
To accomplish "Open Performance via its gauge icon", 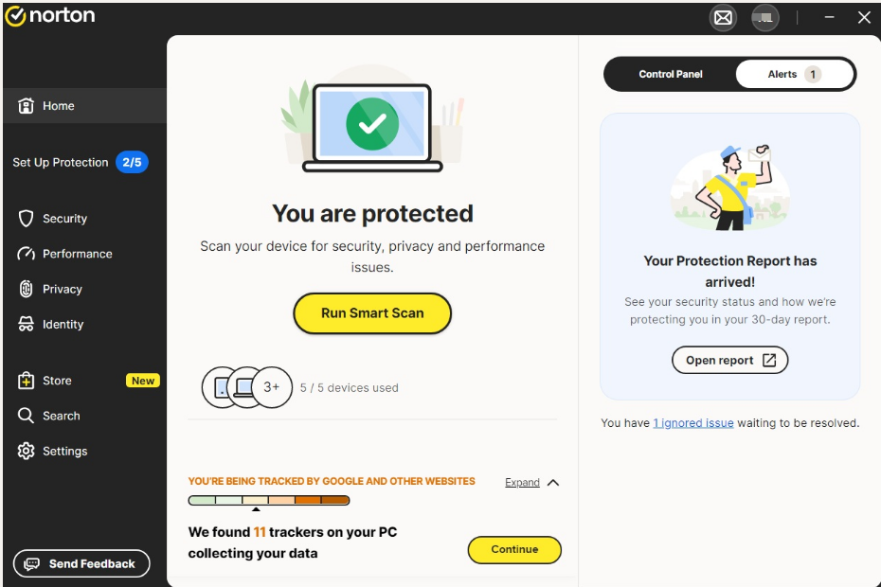I will [x=27, y=254].
